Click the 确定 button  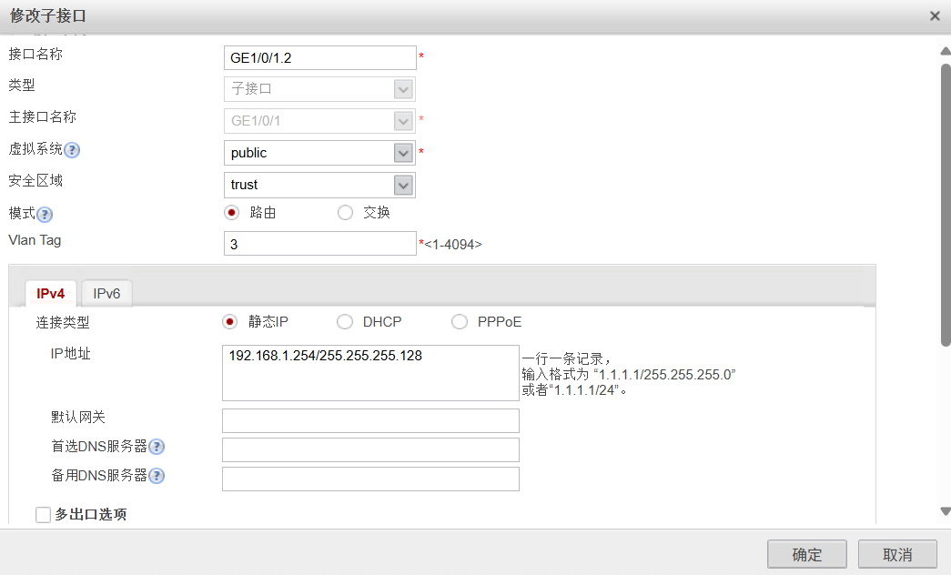coord(806,554)
